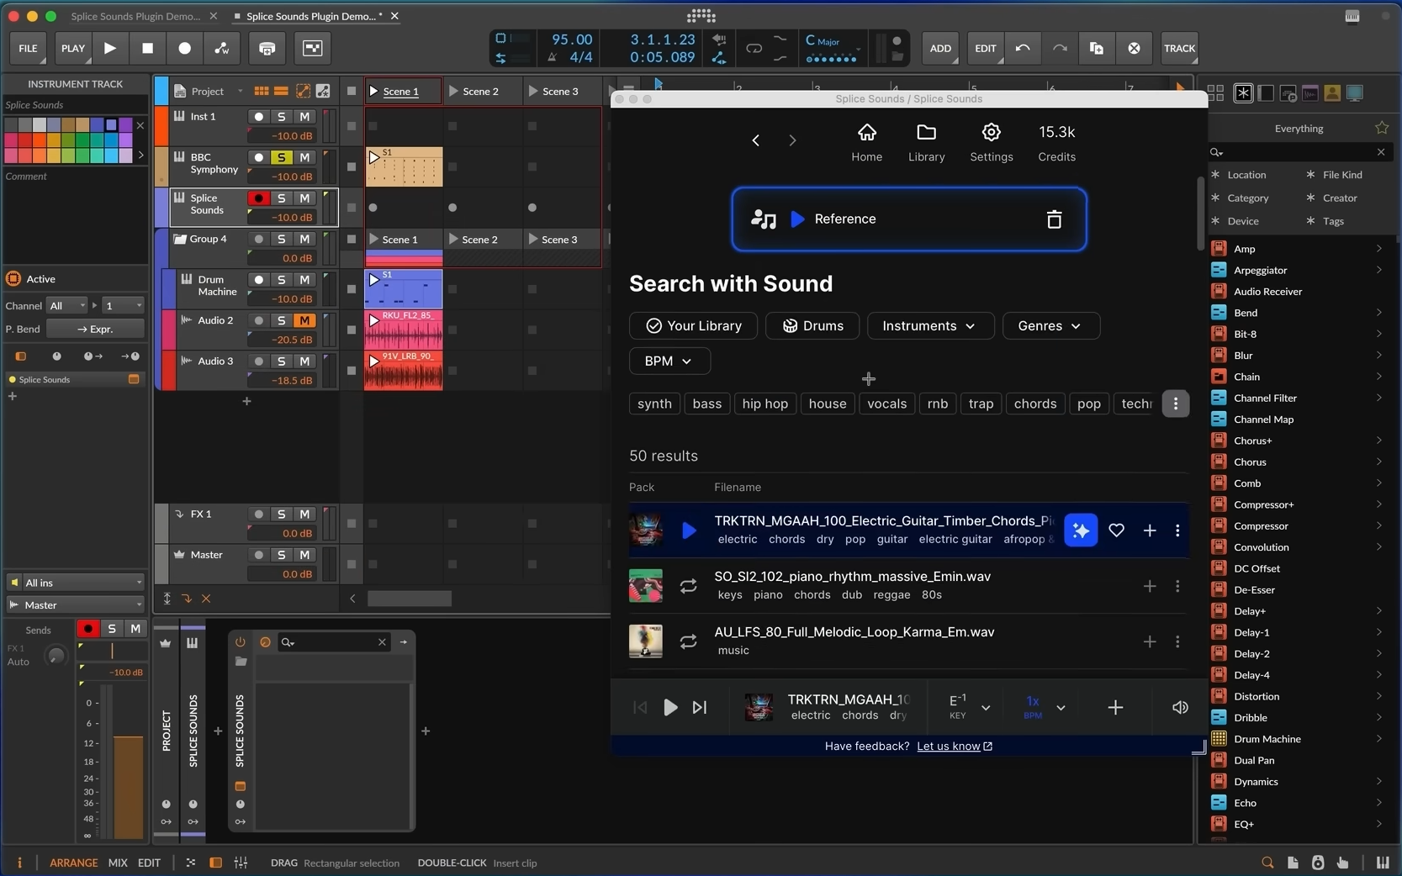Solo the Drum Machine track

tap(281, 280)
